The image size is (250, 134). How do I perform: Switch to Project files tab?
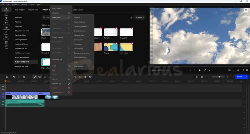tap(33, 10)
